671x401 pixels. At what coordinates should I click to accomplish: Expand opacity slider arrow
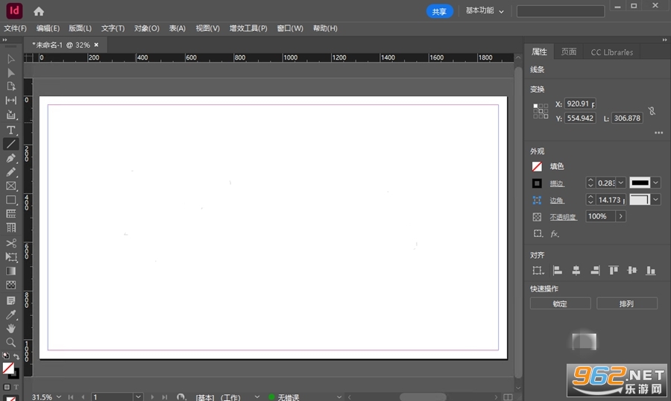pos(620,217)
